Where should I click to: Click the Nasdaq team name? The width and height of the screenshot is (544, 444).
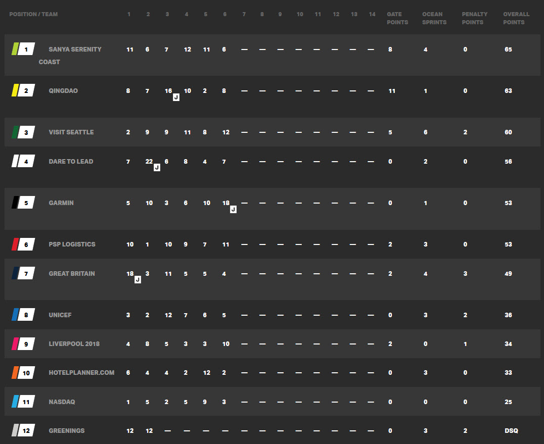pyautogui.click(x=62, y=402)
